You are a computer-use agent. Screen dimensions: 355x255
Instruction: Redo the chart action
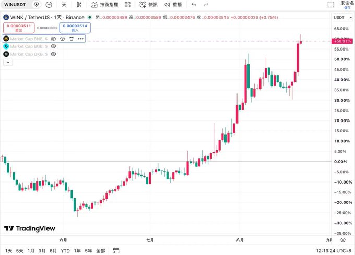coord(206,5)
